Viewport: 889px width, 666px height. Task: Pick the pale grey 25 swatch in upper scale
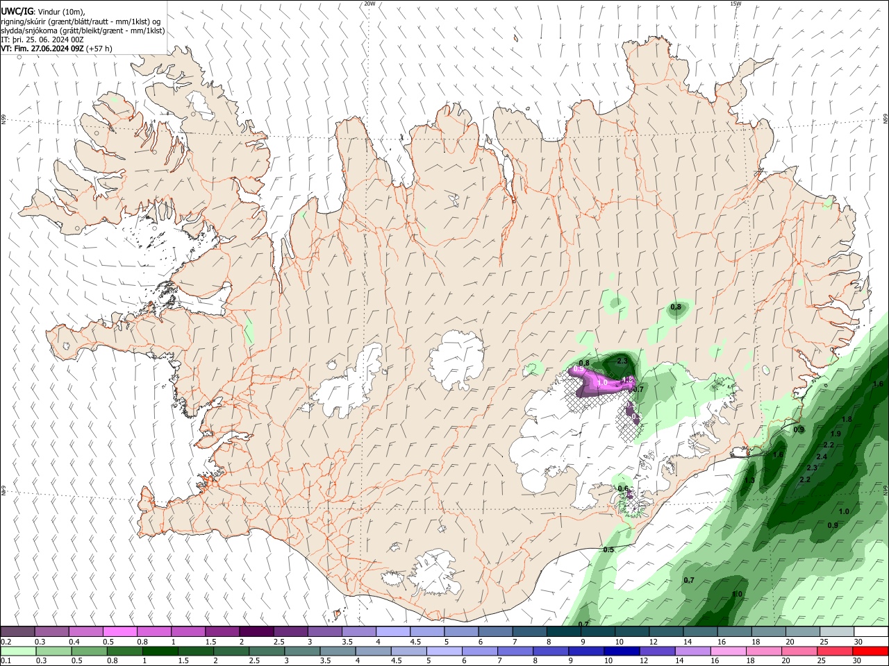(837, 632)
